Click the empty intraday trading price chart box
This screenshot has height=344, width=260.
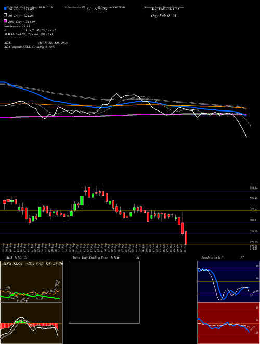[104, 292]
